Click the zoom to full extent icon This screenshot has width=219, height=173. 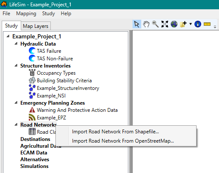pyautogui.click(x=165, y=24)
